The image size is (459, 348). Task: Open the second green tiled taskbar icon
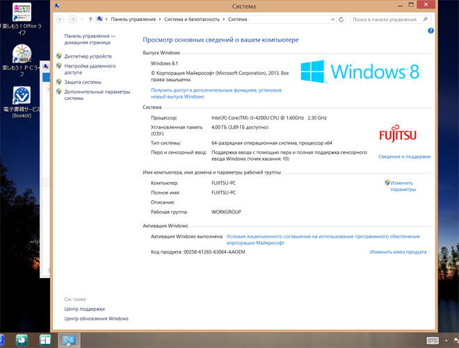45,340
